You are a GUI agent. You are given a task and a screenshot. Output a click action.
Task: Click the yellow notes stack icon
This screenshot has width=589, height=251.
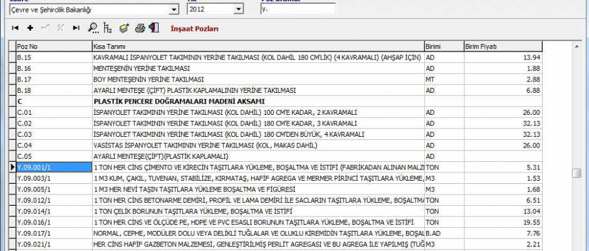click(x=124, y=28)
